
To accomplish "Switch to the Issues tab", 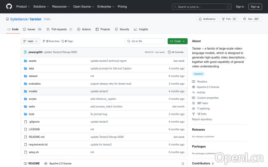I will coord(32,29).
